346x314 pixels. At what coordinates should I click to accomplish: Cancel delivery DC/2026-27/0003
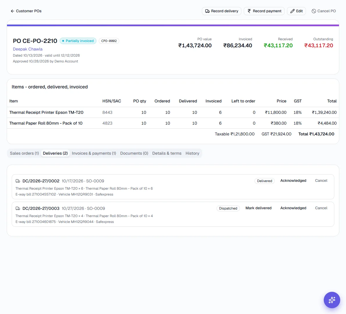coord(321,208)
